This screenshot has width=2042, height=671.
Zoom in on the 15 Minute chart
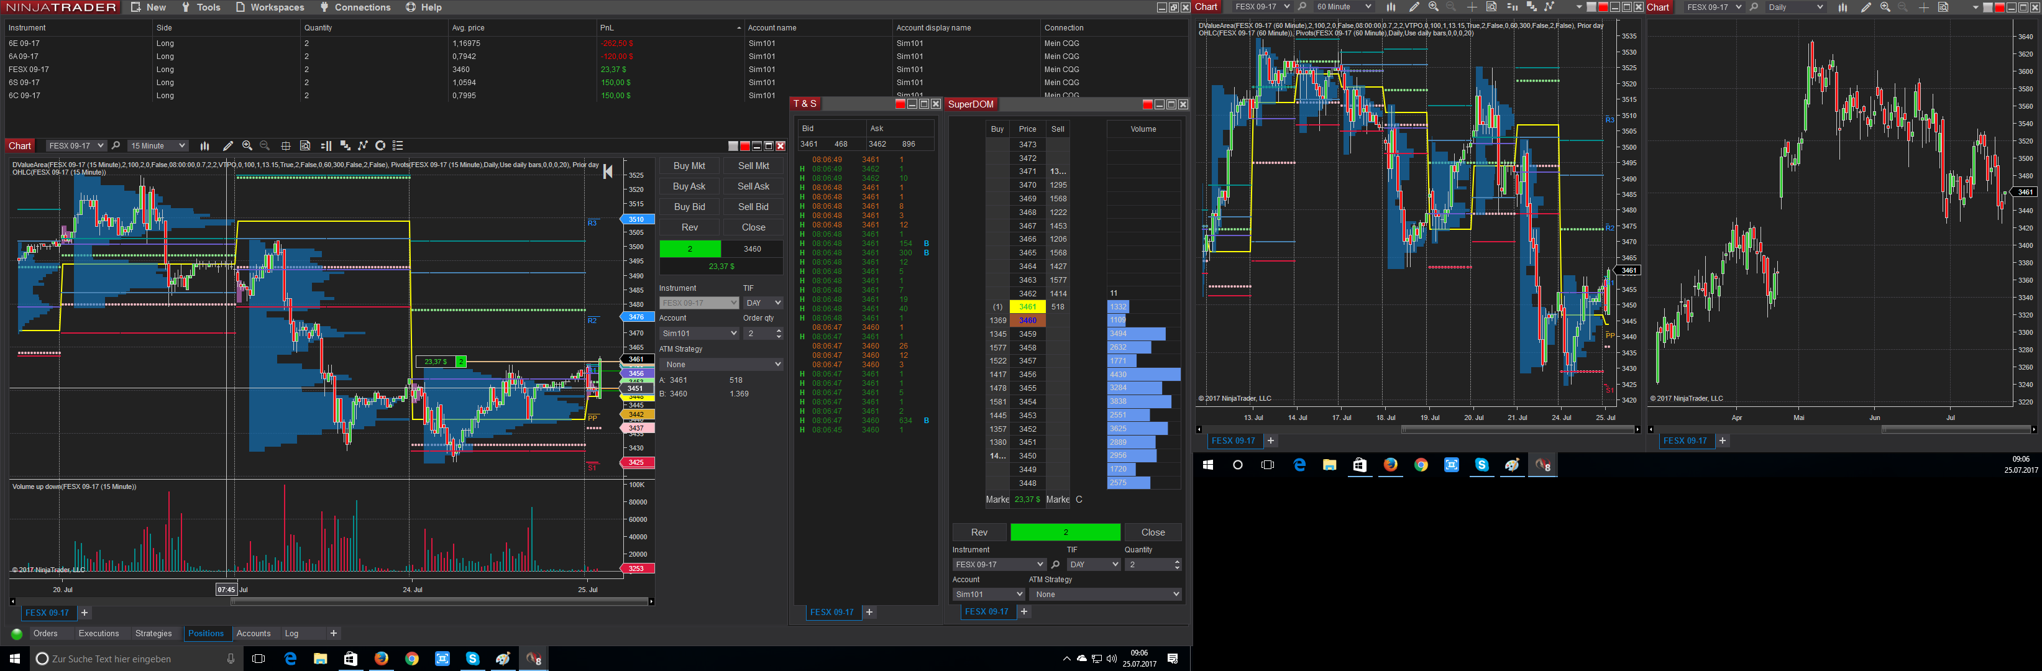pos(247,146)
